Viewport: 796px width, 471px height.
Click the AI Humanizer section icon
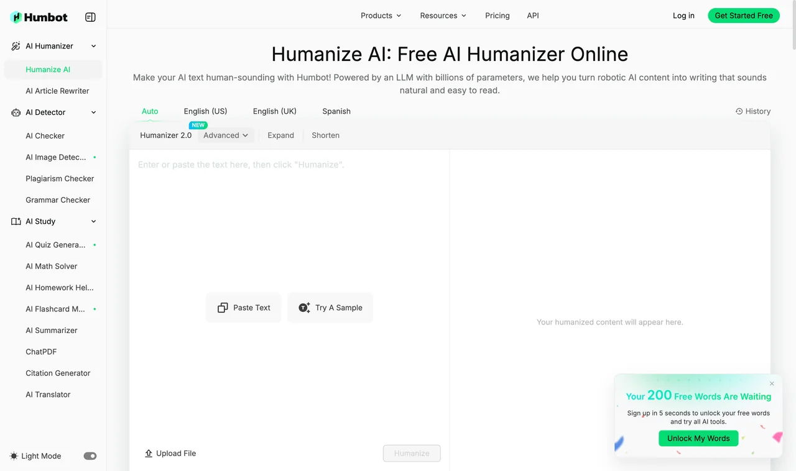point(16,46)
